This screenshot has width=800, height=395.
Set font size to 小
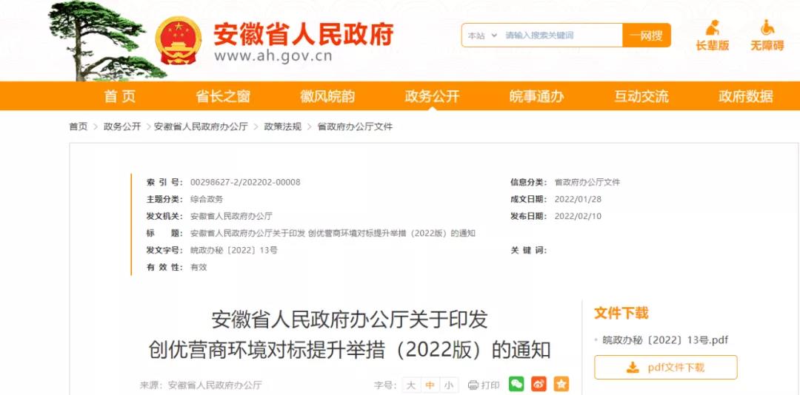coord(448,385)
